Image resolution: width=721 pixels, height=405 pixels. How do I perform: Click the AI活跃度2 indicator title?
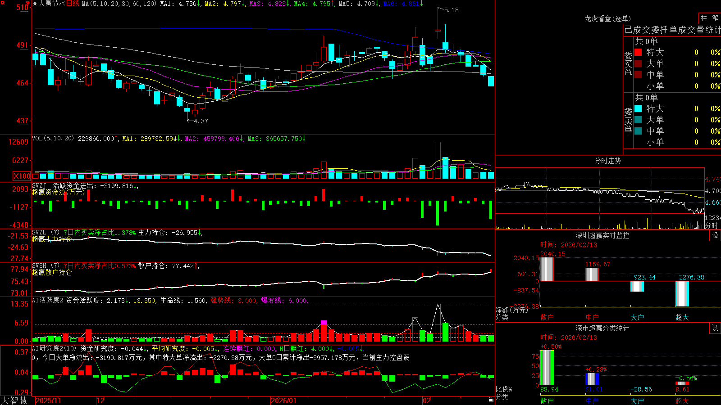pos(47,300)
